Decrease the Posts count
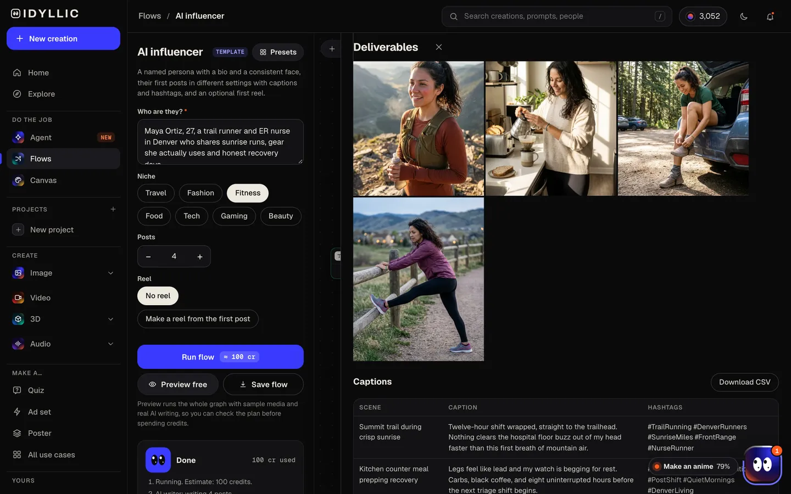This screenshot has height=494, width=791. pos(148,256)
